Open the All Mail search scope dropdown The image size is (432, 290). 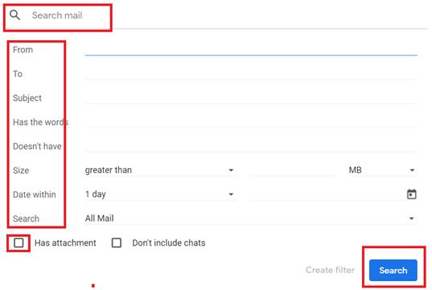[251, 218]
